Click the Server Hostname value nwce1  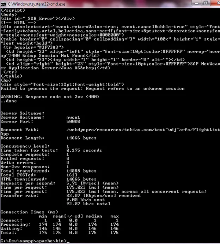click(x=73, y=117)
